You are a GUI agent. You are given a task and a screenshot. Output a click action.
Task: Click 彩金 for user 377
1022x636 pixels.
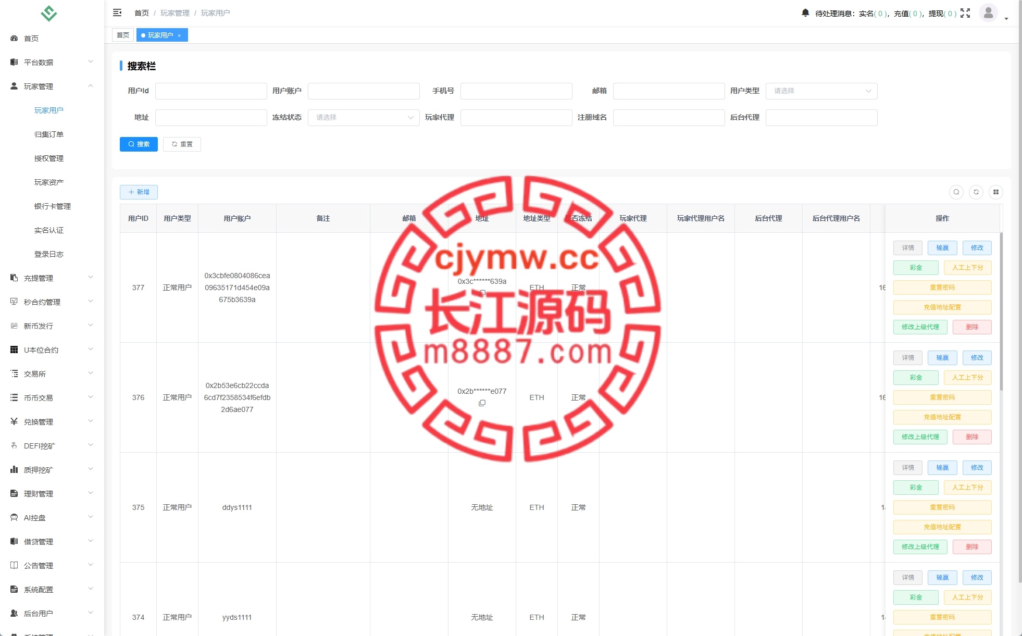(916, 268)
